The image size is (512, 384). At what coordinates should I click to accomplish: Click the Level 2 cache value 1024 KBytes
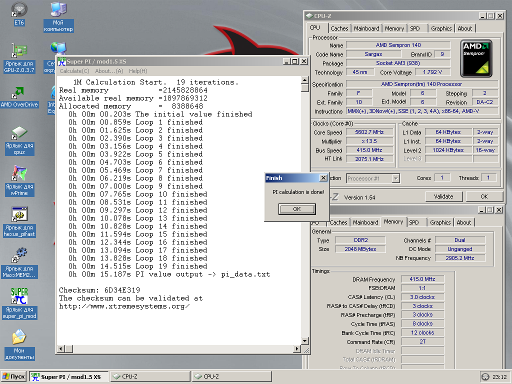point(448,150)
